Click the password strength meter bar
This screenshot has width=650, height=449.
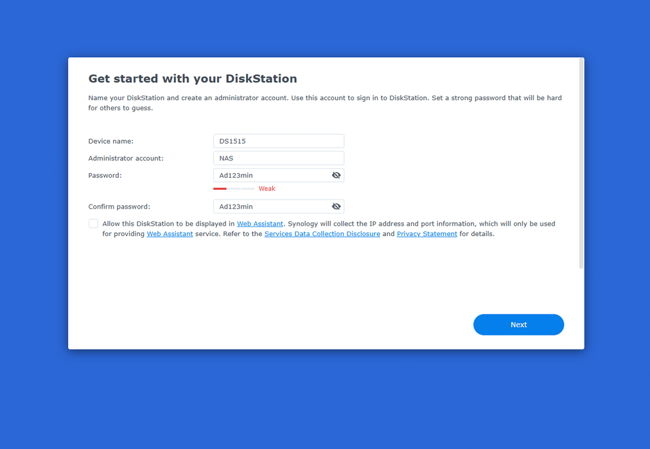[x=234, y=189]
